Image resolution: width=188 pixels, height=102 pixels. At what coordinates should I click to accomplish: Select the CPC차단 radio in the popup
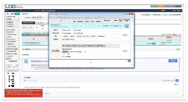[84, 36]
